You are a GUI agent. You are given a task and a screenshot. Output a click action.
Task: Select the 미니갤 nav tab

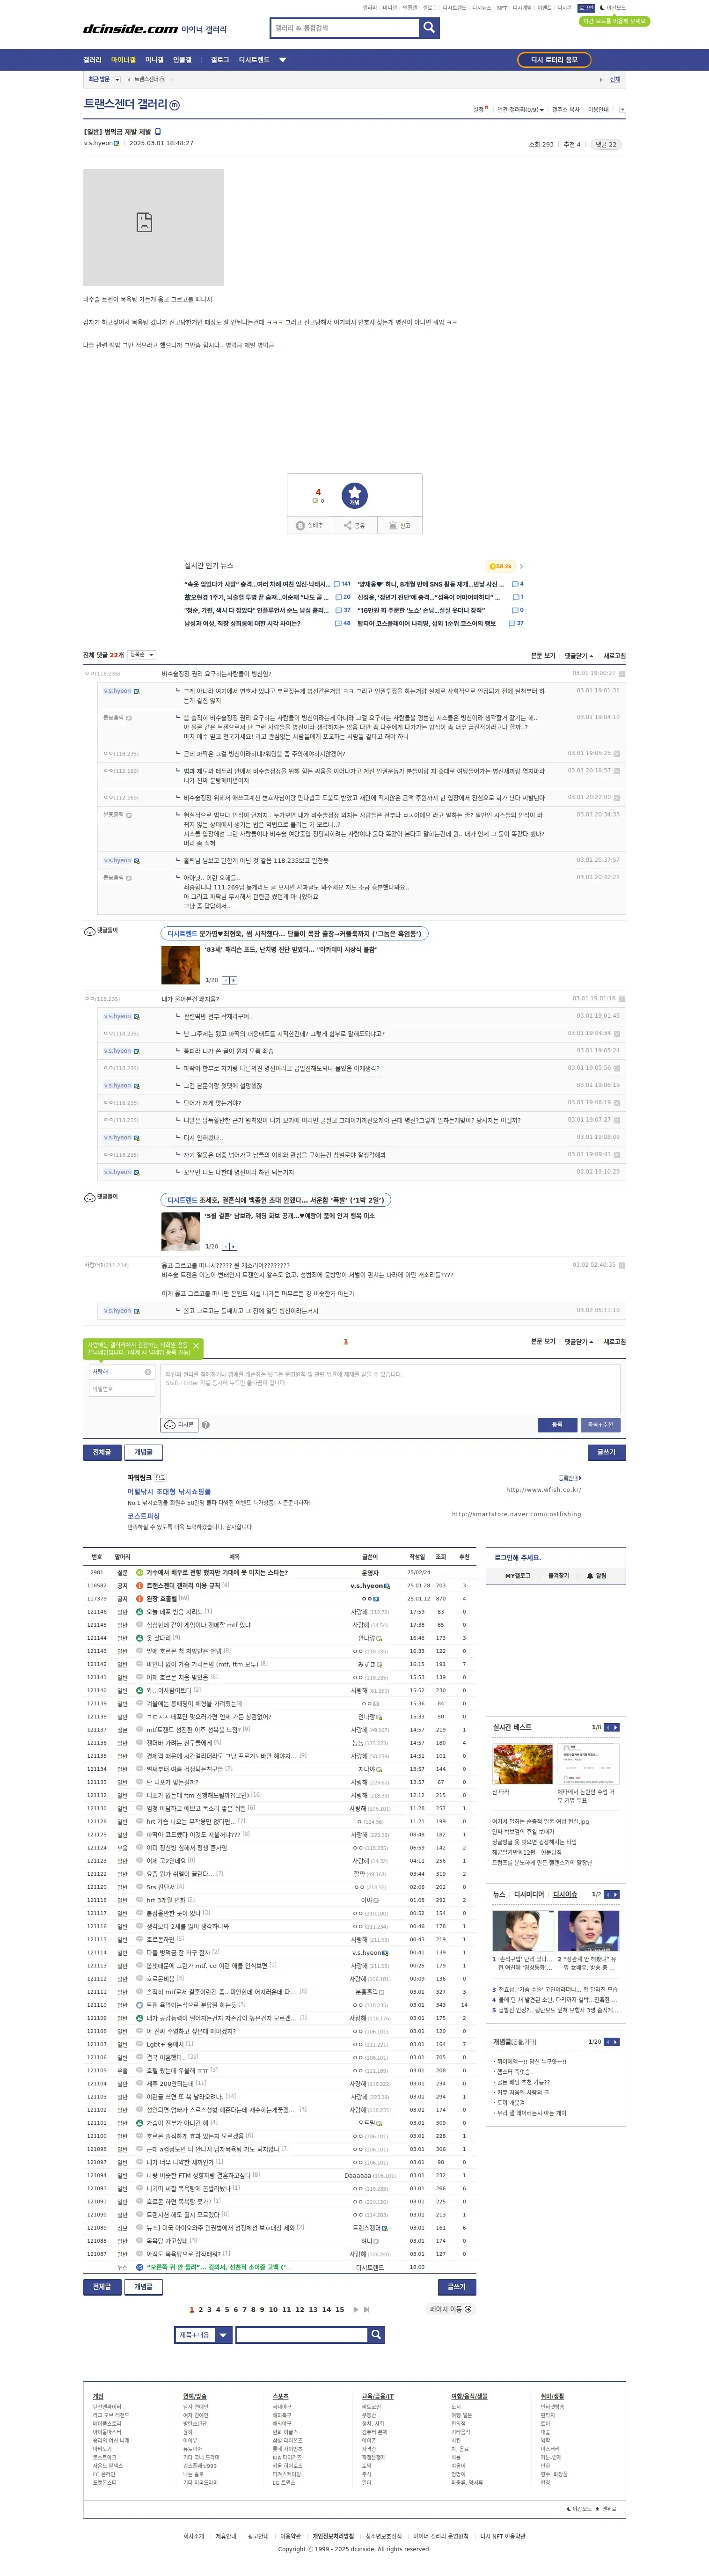click(x=154, y=60)
